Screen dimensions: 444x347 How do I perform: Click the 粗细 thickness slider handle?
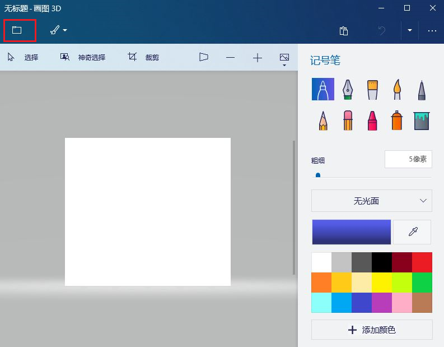pos(318,175)
